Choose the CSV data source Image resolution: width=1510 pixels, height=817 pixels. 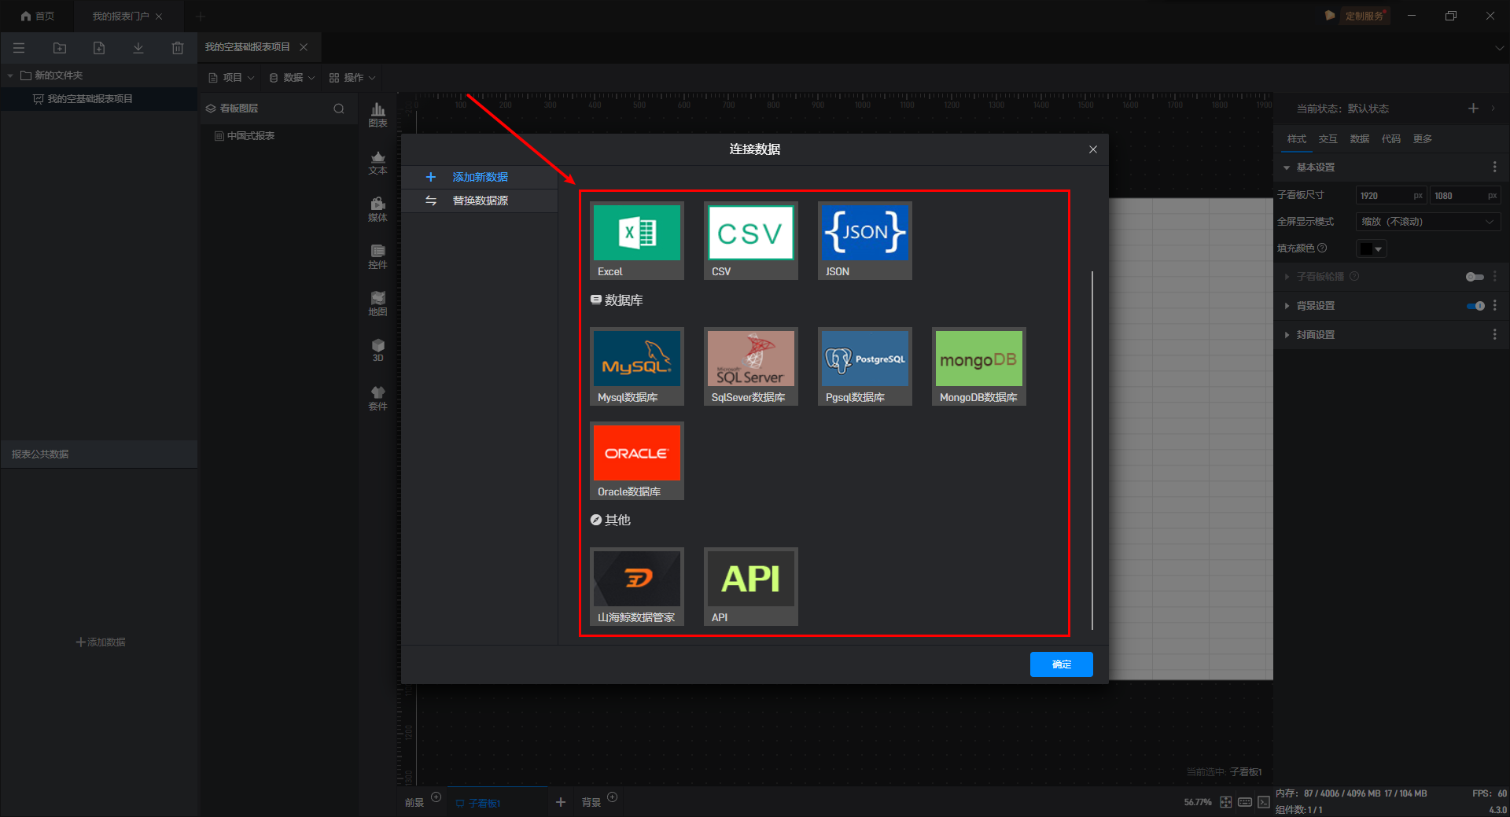click(751, 241)
